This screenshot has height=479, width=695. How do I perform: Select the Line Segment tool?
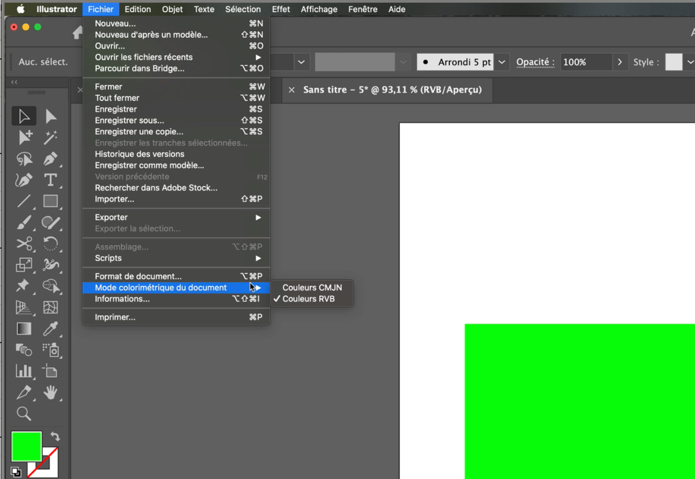coord(24,201)
